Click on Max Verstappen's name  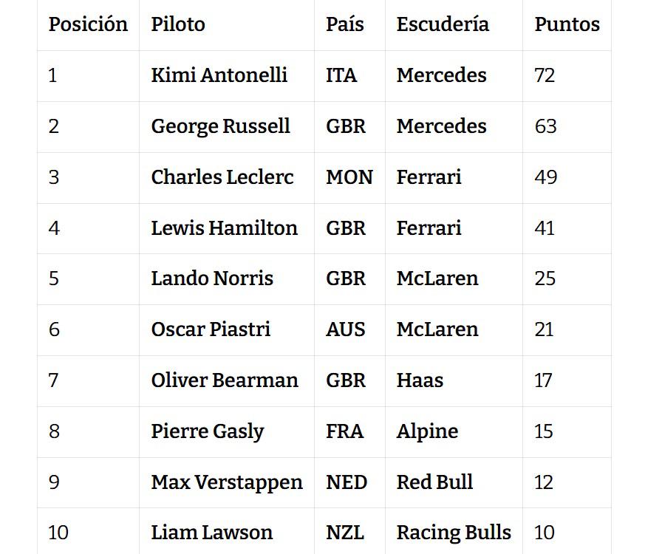(x=227, y=482)
